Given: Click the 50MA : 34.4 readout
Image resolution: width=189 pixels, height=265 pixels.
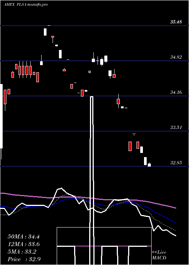Looking at the screenshot, I should coord(23,237).
